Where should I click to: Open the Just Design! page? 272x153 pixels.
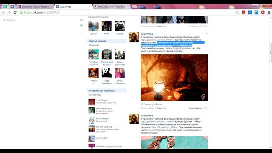click(x=102, y=100)
